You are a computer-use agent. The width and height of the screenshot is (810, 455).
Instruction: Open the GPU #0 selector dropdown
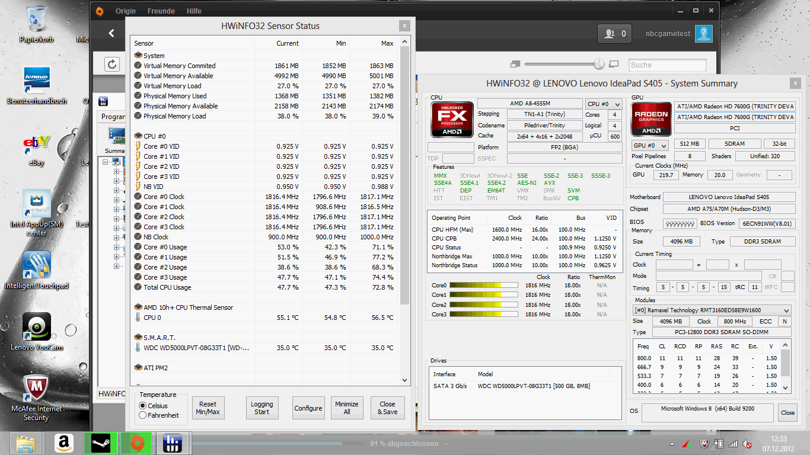(650, 145)
